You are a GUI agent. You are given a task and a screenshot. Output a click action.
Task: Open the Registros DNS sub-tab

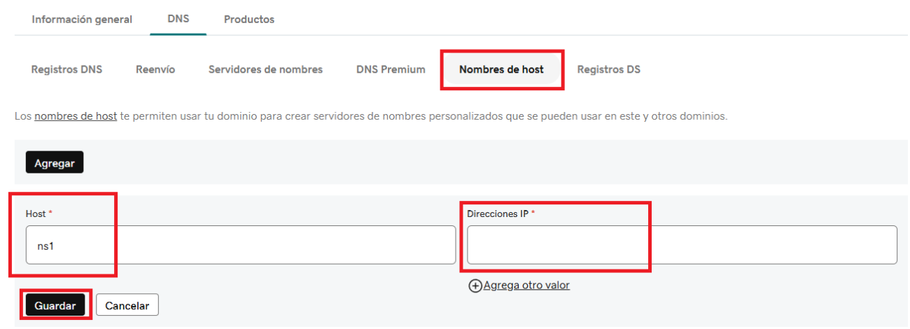(x=66, y=69)
